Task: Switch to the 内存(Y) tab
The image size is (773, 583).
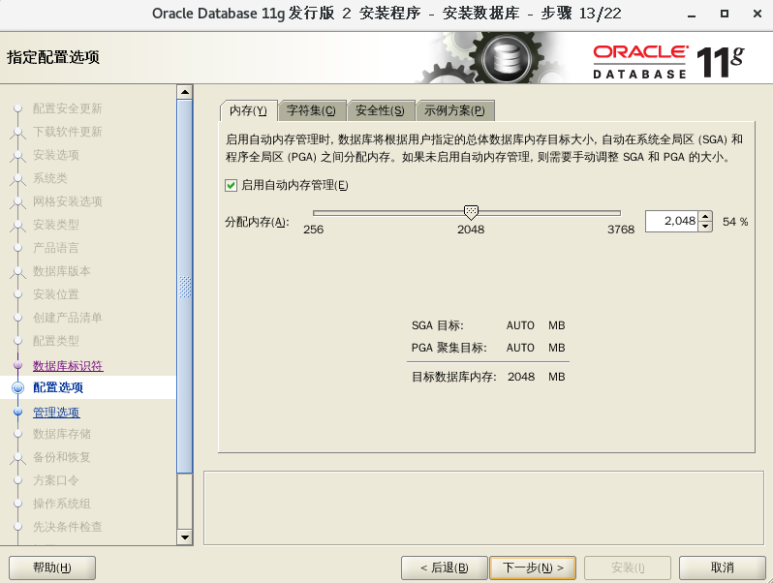Action: (248, 110)
